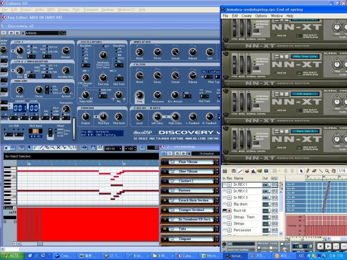The image size is (347, 260).
Task: Select the French Horn Section instrument slot
Action: coord(189,200)
